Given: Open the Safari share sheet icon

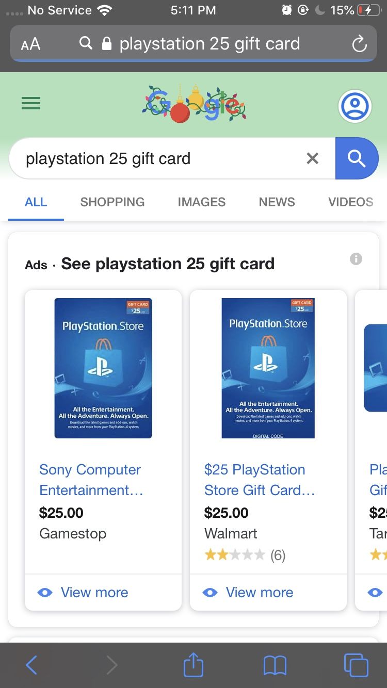Looking at the screenshot, I should pyautogui.click(x=193, y=665).
